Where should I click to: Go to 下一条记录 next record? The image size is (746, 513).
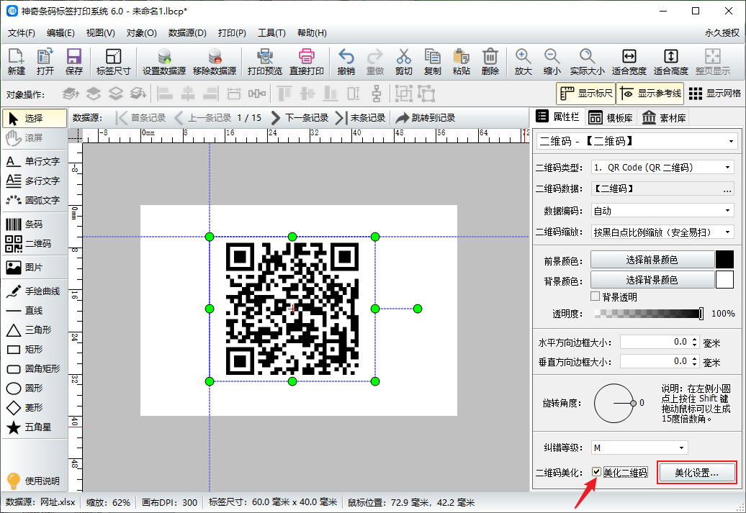pyautogui.click(x=300, y=118)
